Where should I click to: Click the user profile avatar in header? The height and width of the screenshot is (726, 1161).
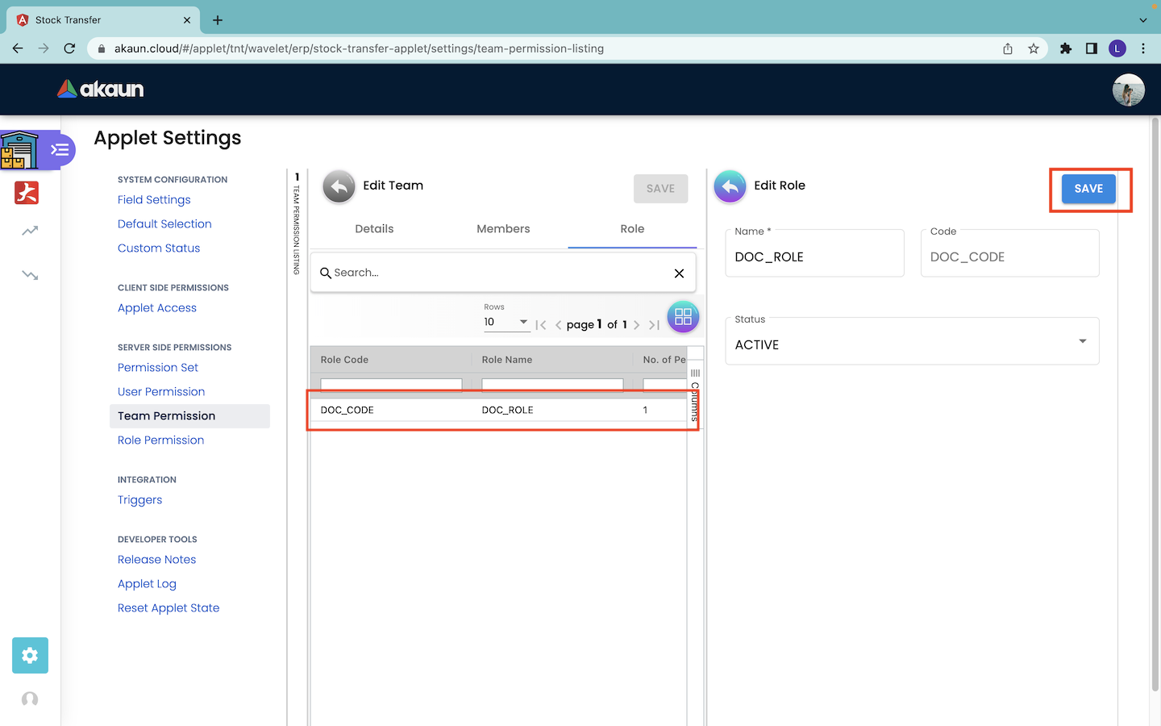click(1128, 90)
